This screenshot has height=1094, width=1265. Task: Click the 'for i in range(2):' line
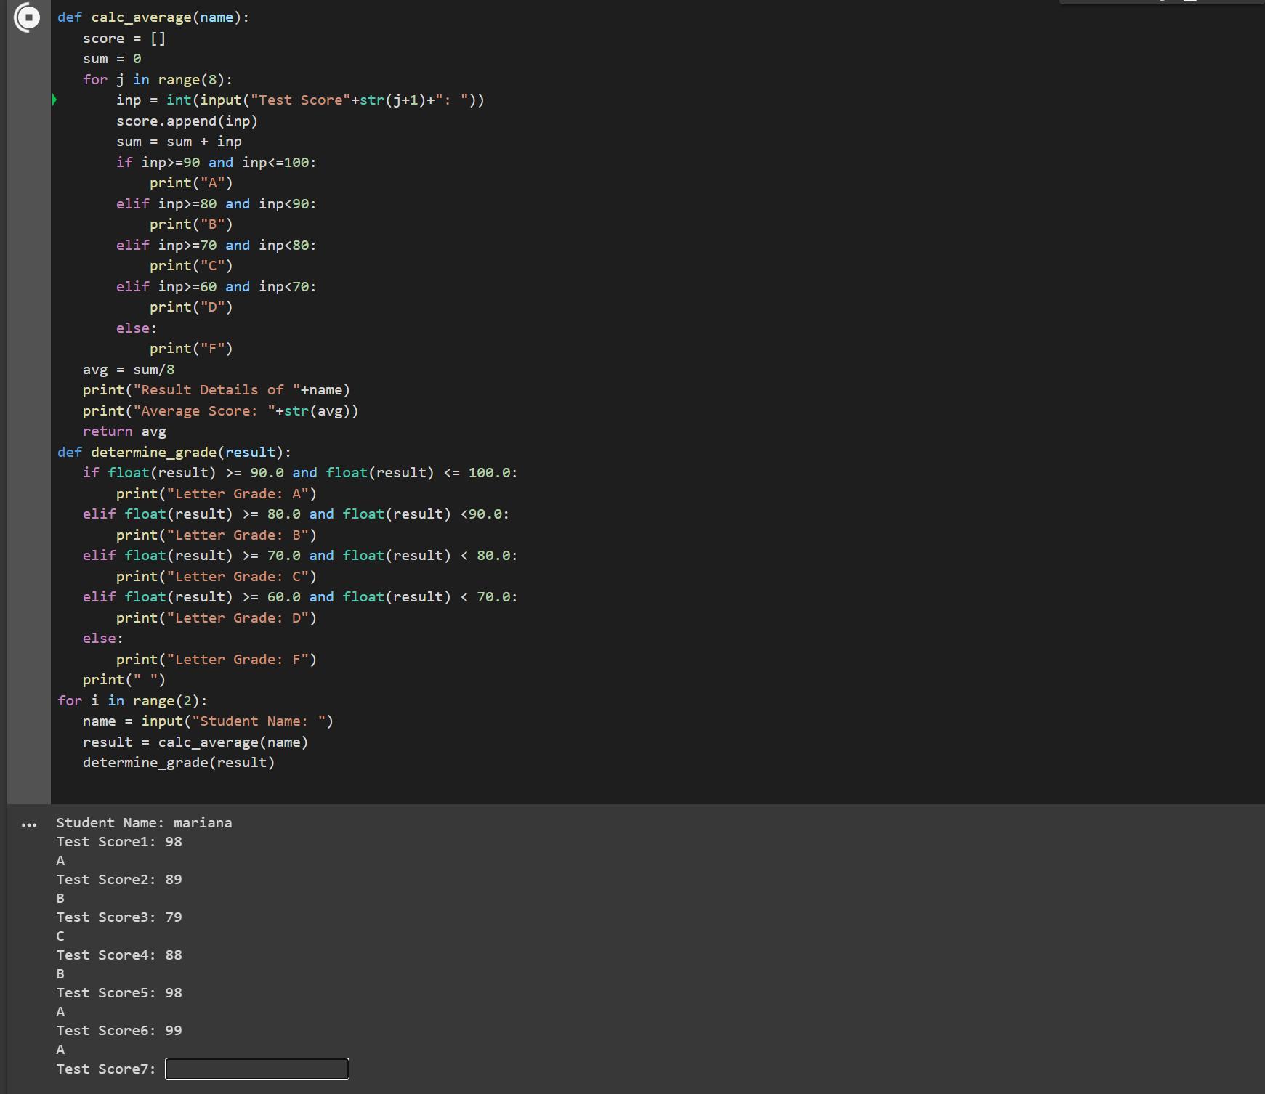(132, 701)
